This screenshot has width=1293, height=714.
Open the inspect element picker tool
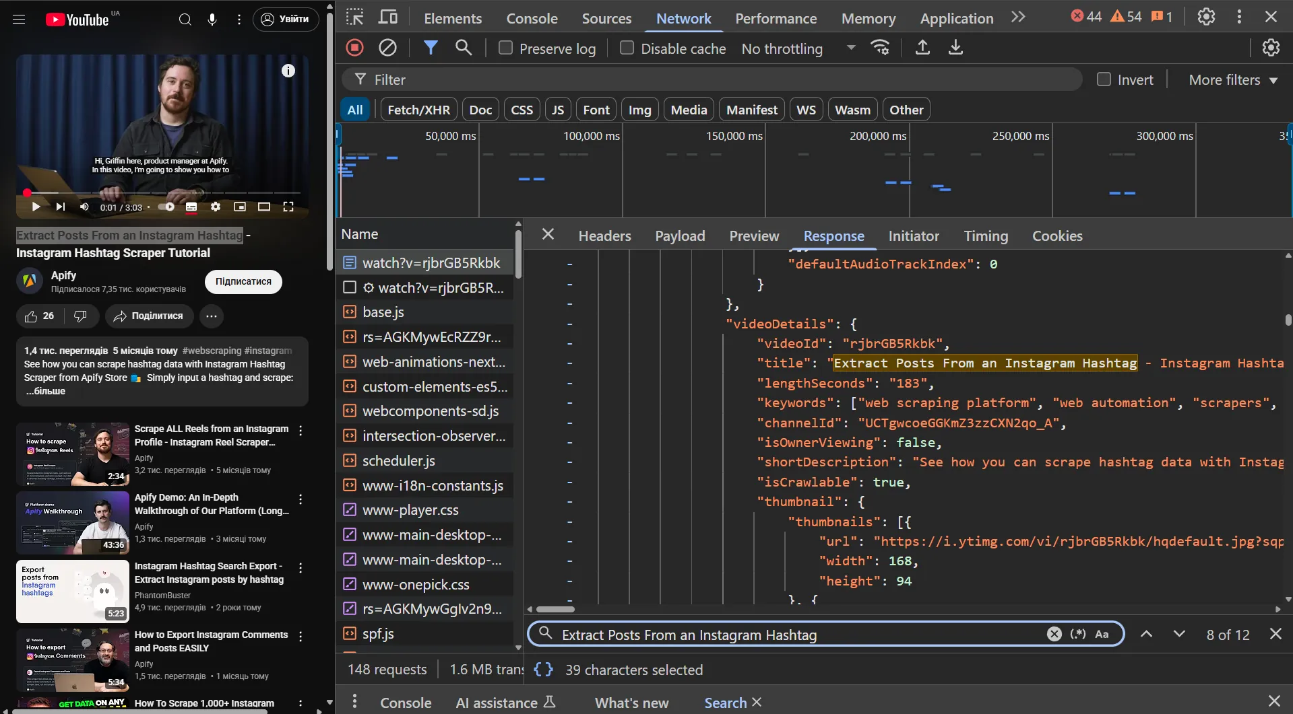354,17
